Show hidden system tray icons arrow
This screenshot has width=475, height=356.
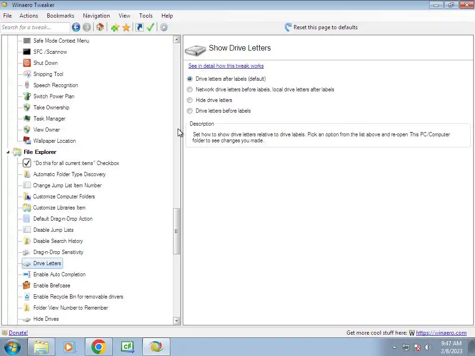pos(394,347)
